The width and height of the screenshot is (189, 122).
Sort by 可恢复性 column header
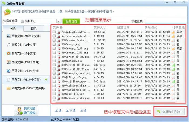[178, 27]
